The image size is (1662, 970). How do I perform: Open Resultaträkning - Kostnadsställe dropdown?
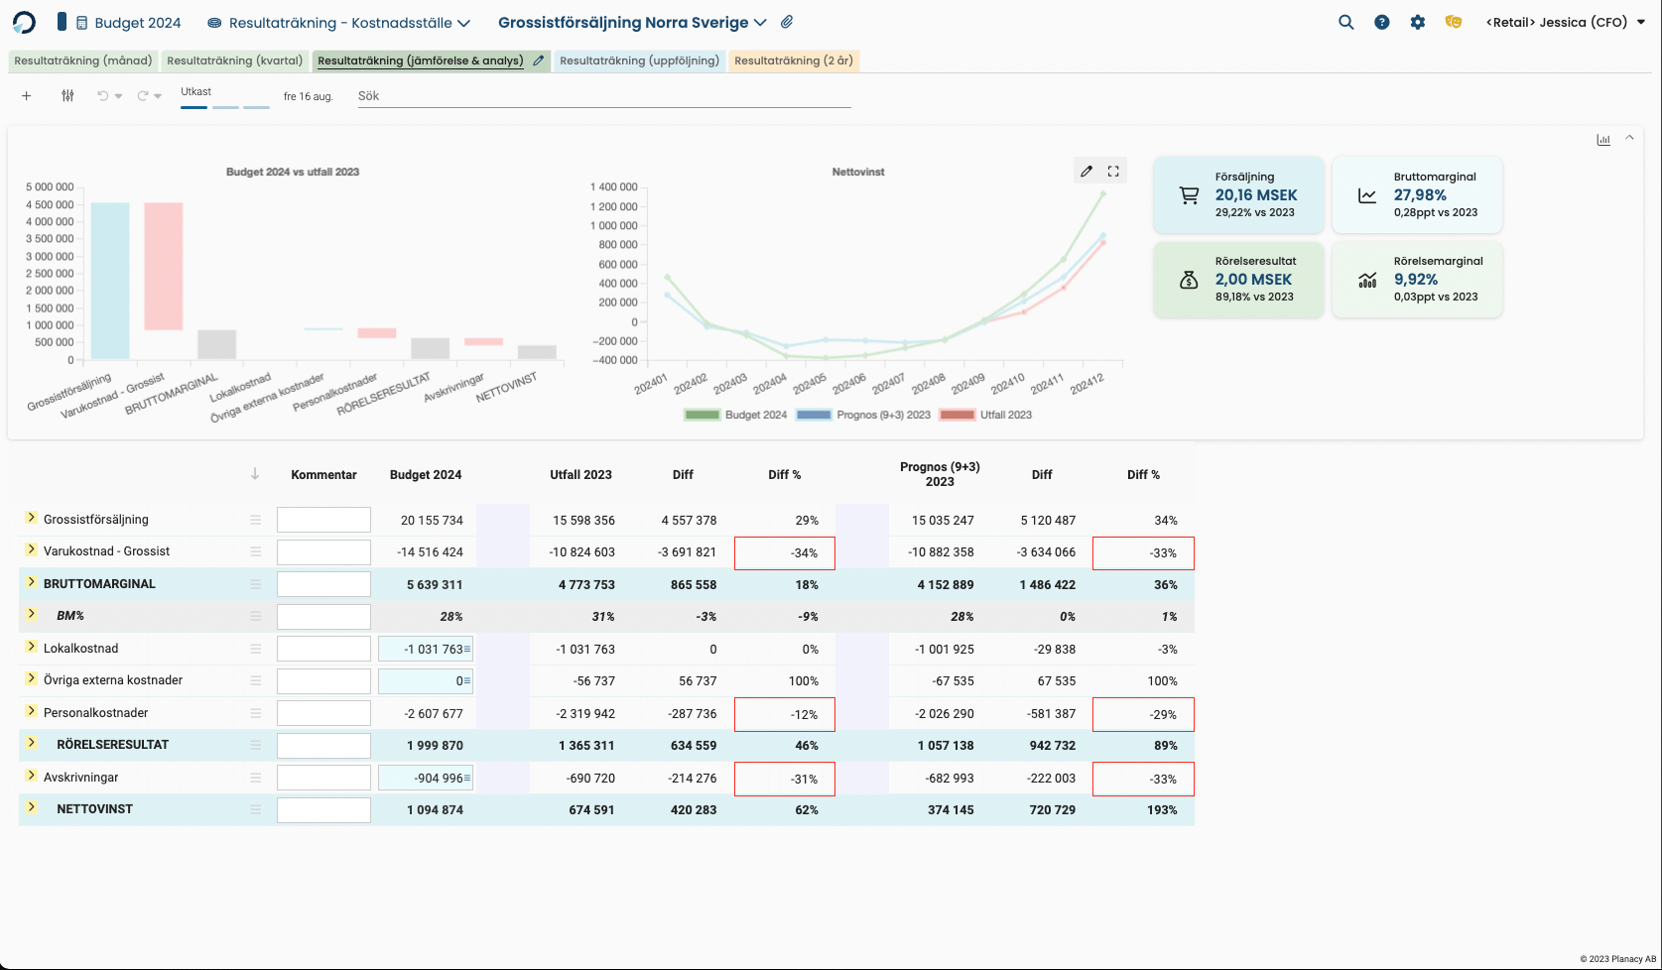pyautogui.click(x=338, y=22)
